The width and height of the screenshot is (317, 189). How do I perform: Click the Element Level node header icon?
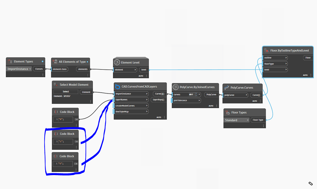(118, 62)
